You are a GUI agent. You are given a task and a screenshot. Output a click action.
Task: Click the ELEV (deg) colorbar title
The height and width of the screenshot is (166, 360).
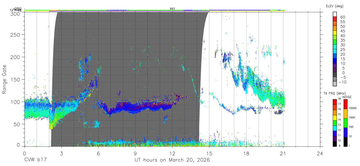(x=335, y=6)
